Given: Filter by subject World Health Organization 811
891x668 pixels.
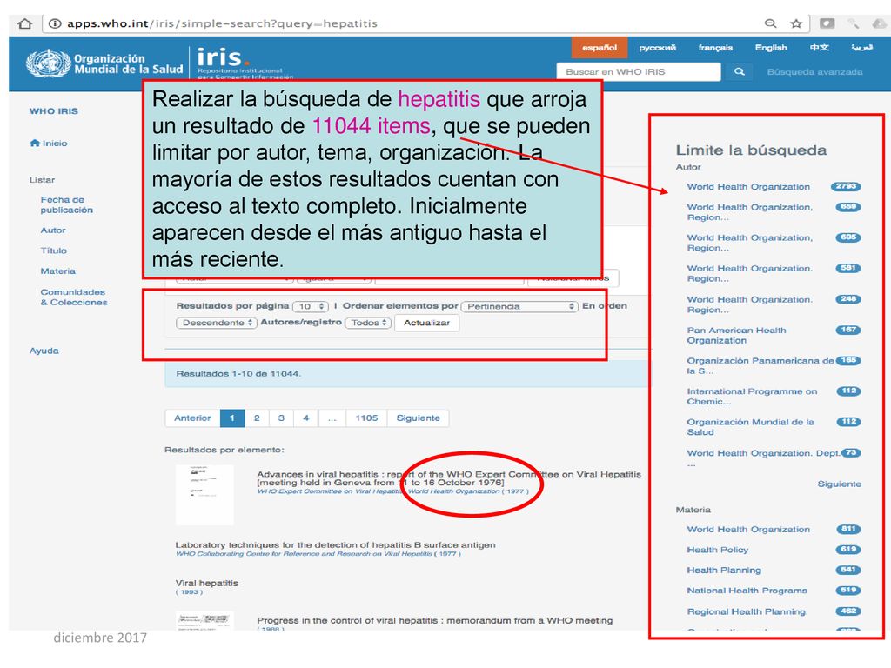Looking at the screenshot, I should click(748, 530).
